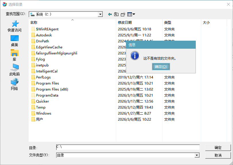Select the Windows folder

[44, 113]
